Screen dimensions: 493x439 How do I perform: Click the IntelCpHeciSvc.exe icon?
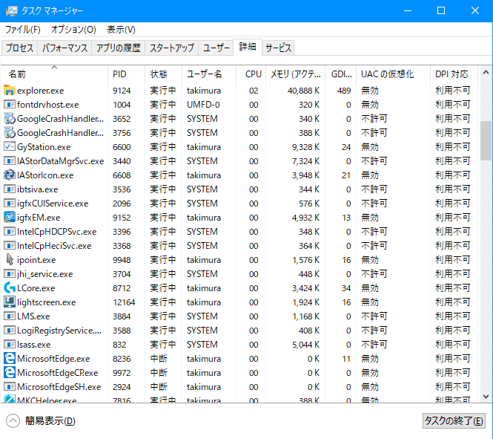coord(10,245)
